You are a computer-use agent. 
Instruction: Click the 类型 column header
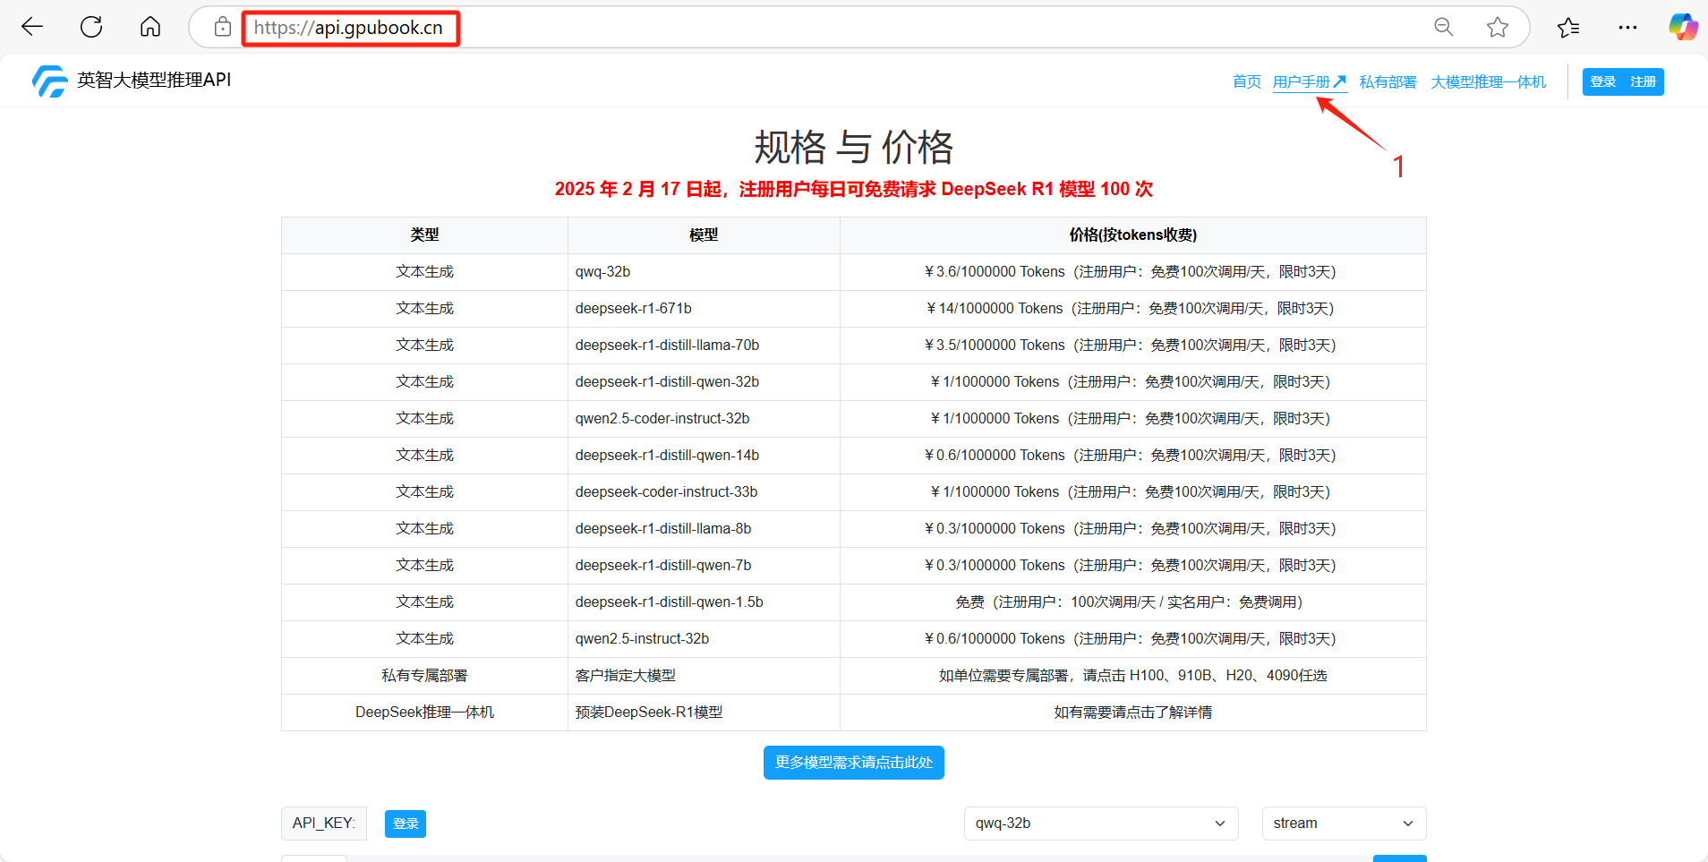point(424,235)
